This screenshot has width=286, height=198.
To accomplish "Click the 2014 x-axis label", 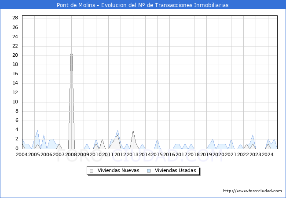I will point(145,154).
